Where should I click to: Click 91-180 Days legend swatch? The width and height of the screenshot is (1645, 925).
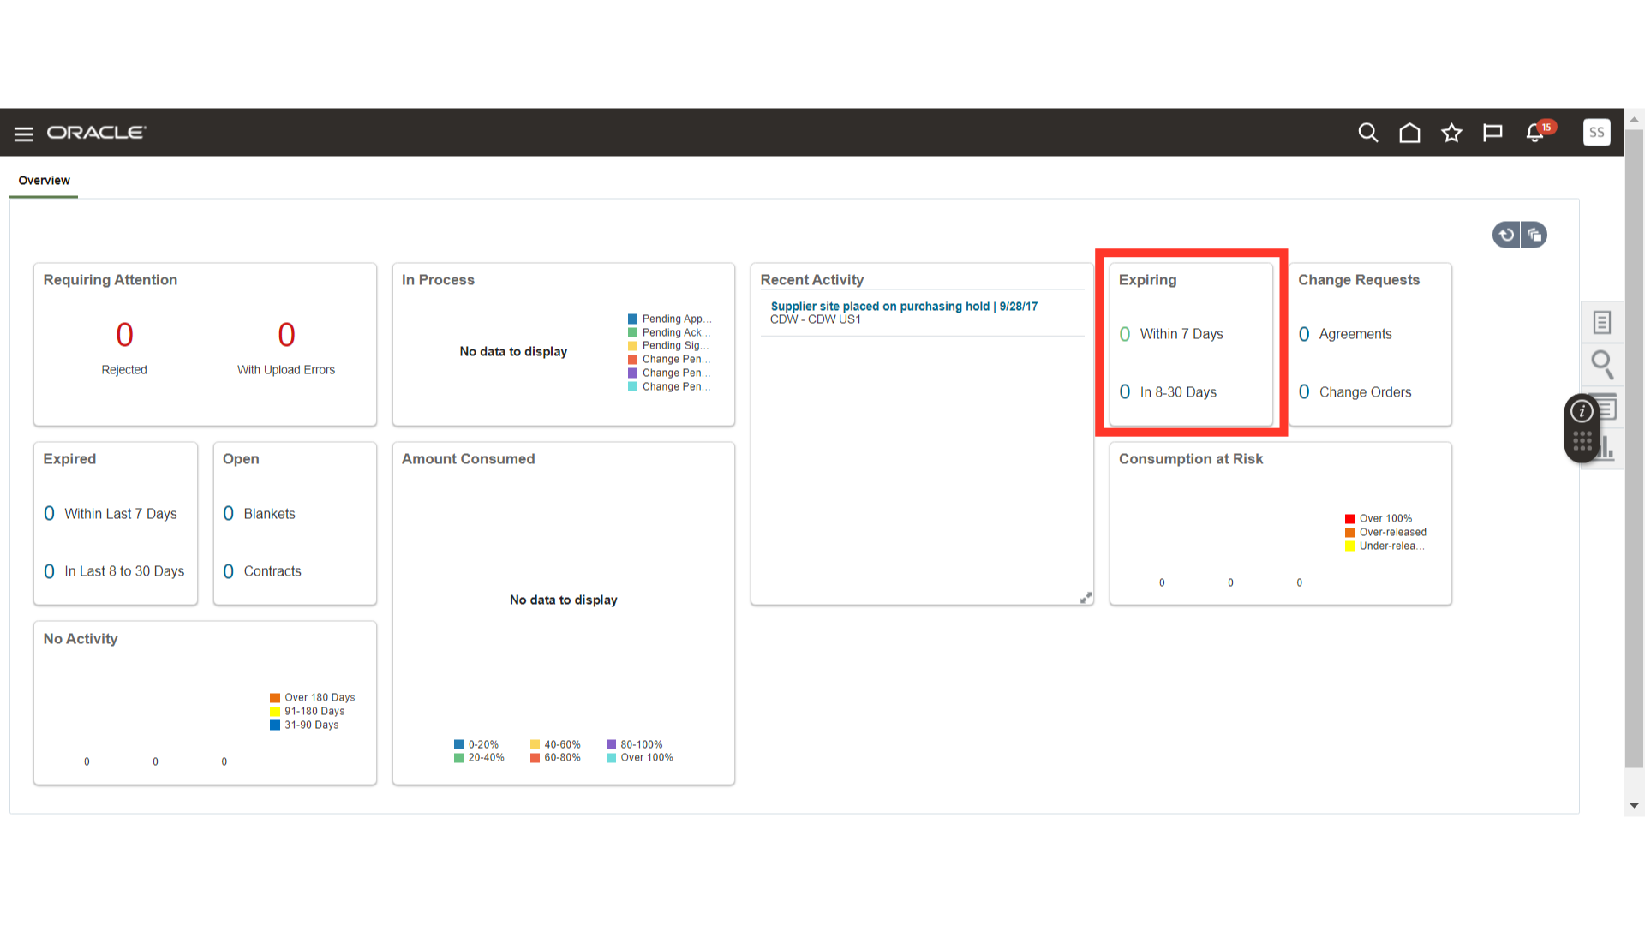[x=275, y=712]
